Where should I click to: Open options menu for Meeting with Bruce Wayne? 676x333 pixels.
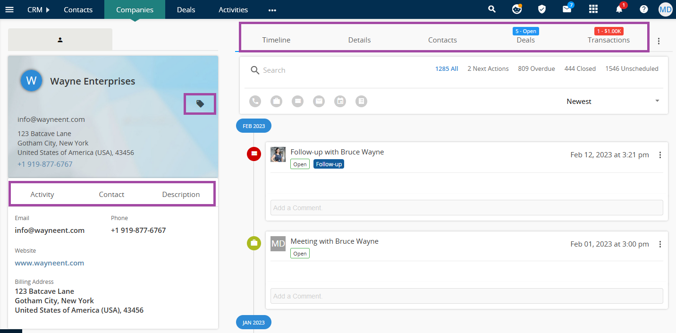point(660,244)
